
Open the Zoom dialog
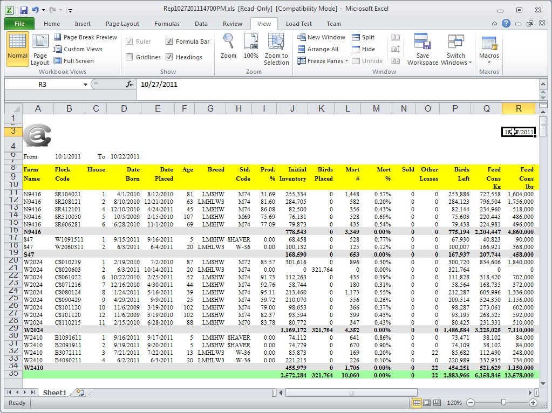pyautogui.click(x=228, y=46)
